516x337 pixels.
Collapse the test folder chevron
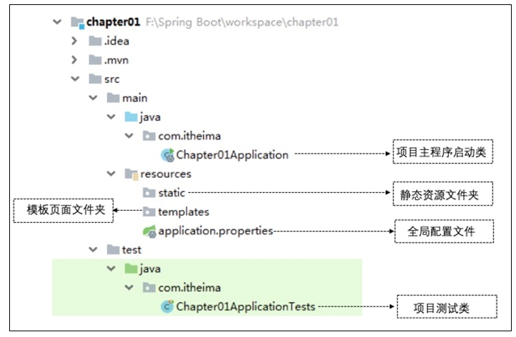[x=93, y=250]
